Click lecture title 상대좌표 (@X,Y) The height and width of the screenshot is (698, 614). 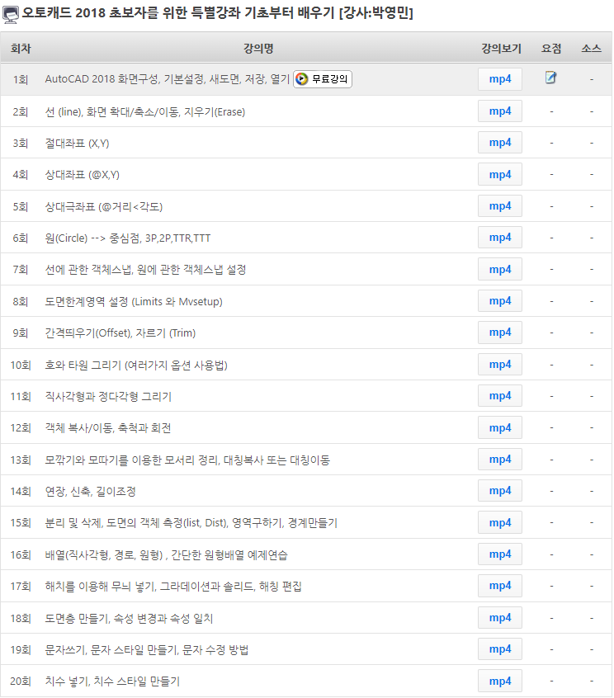click(x=83, y=175)
